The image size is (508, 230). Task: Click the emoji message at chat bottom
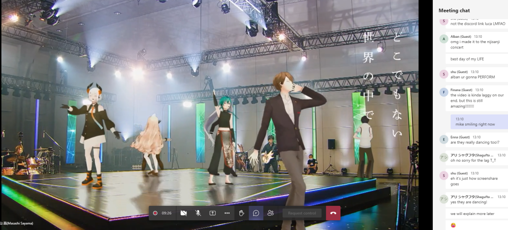pyautogui.click(x=453, y=225)
